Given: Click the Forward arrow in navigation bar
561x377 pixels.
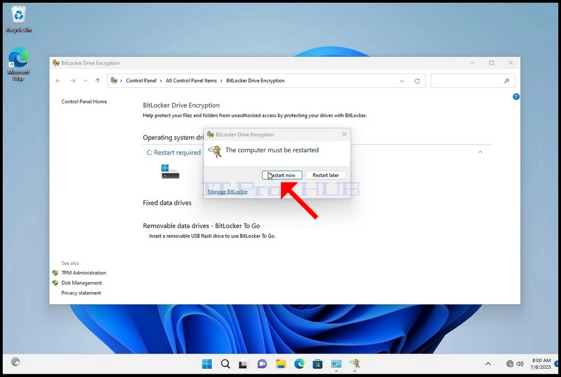Looking at the screenshot, I should tap(73, 81).
